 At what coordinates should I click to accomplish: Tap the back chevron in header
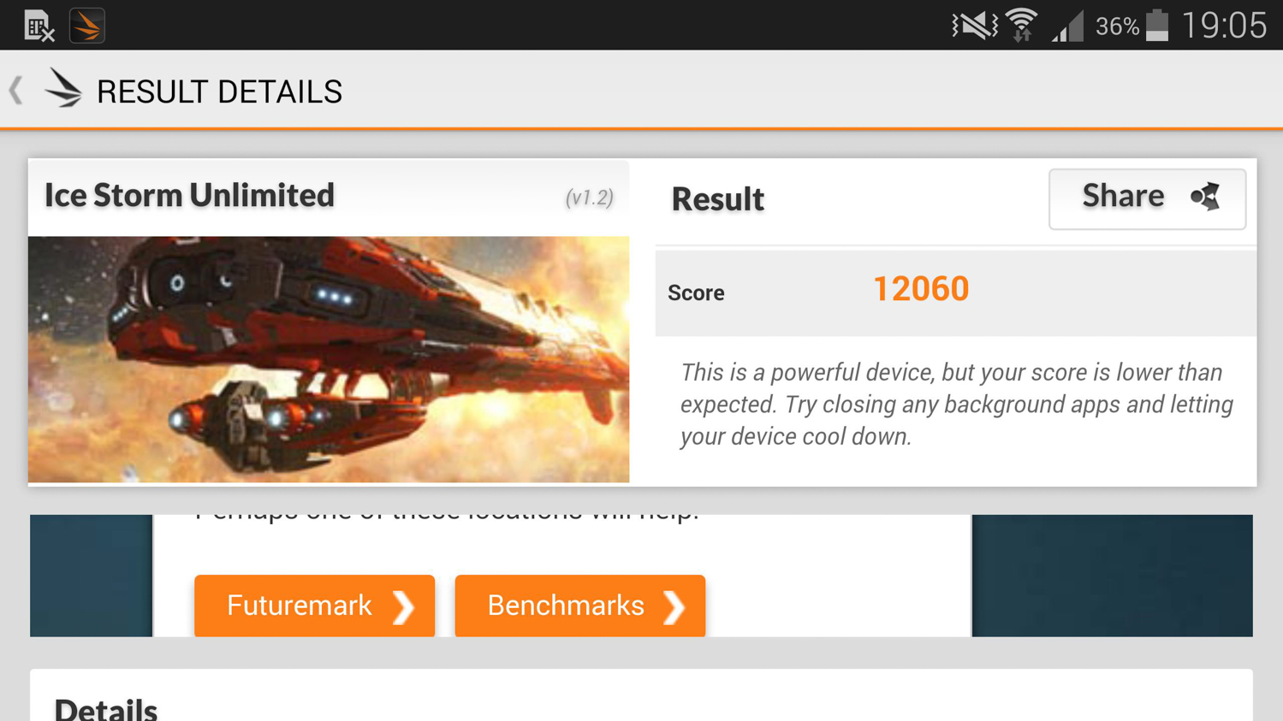16,91
